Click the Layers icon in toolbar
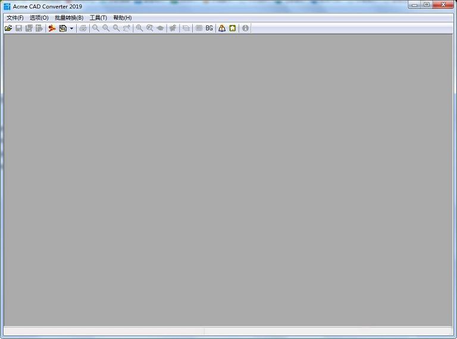The image size is (457, 339). [186, 28]
